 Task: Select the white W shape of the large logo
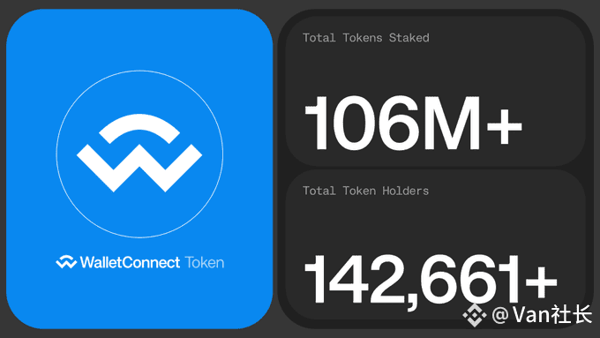[x=139, y=168]
